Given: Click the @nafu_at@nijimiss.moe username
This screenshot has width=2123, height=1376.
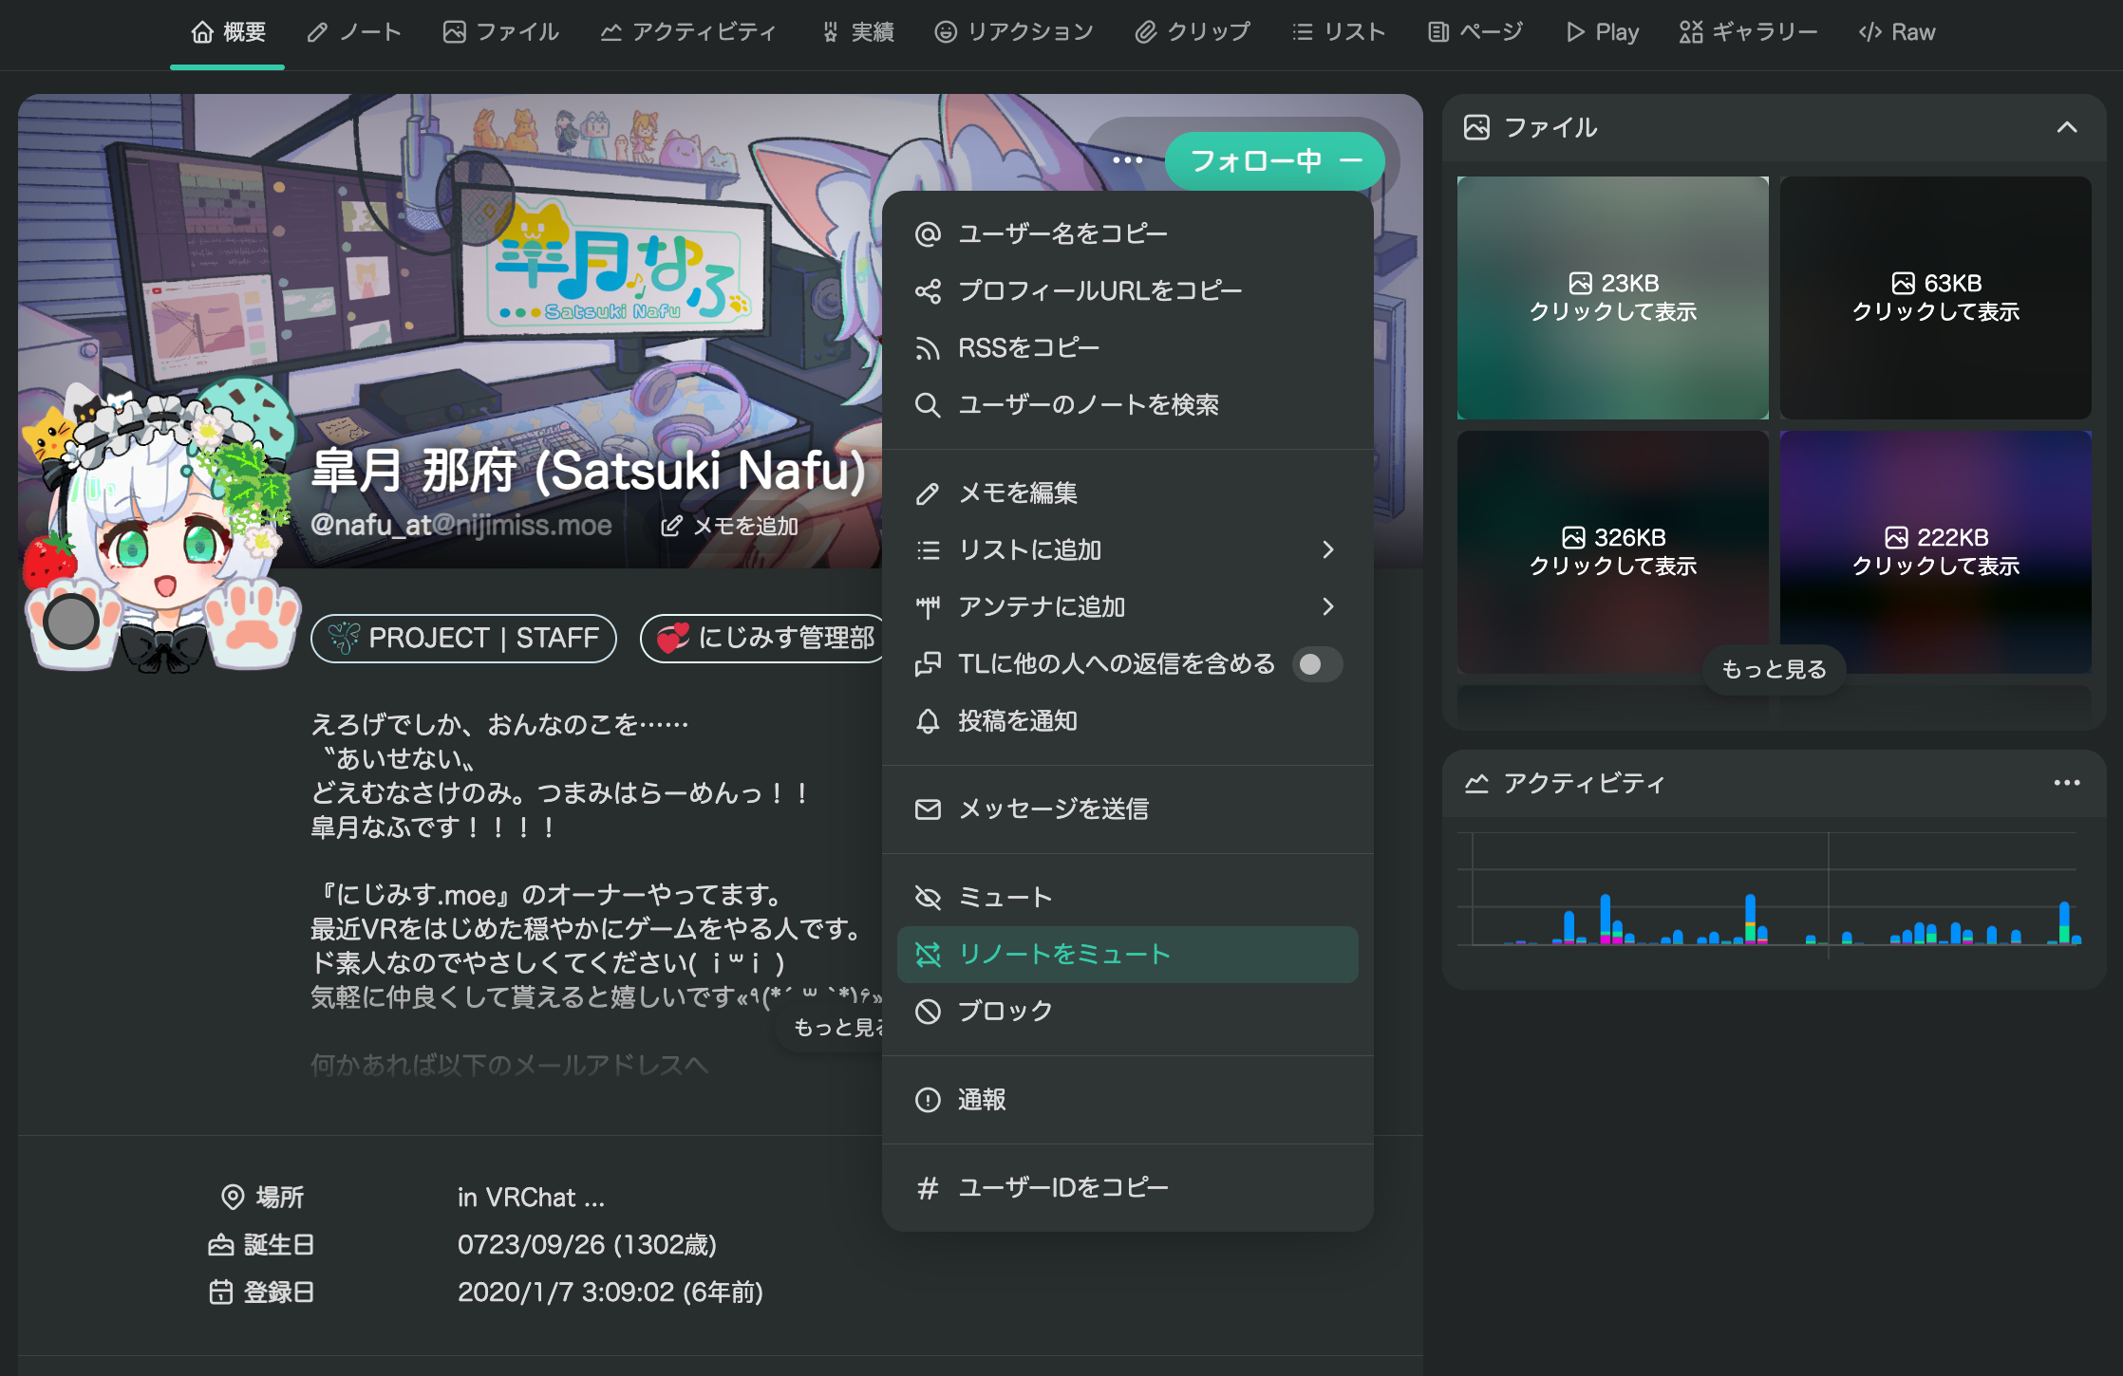Looking at the screenshot, I should [461, 525].
